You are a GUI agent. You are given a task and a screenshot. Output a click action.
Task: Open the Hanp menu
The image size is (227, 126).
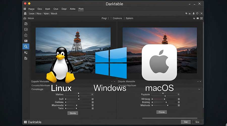coord(32,9)
